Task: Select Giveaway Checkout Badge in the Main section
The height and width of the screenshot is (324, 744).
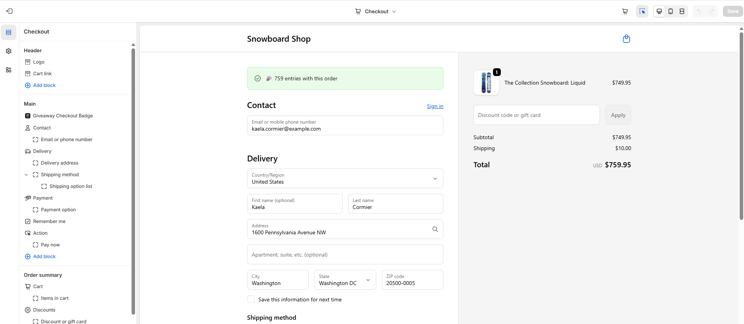Action: pos(63,116)
